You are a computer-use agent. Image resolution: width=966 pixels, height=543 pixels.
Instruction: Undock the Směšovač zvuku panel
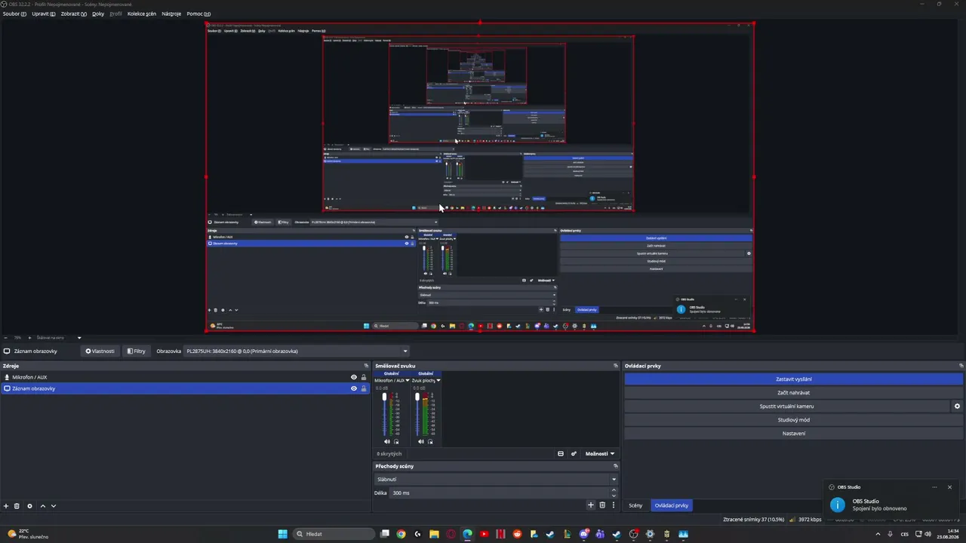[615, 366]
